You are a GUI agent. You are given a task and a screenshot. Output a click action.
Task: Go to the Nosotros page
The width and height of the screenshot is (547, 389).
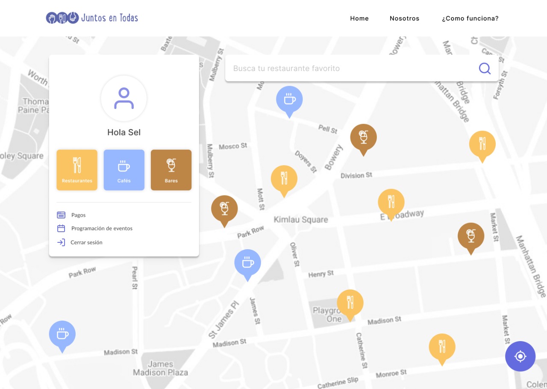[404, 18]
